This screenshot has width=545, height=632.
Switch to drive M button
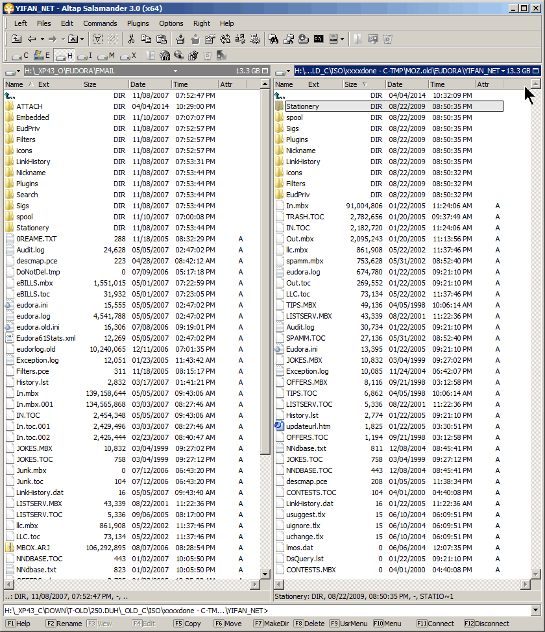click(x=106, y=56)
